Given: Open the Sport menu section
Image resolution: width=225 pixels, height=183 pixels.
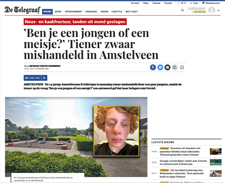Looking at the screenshot, I should click(58, 12).
